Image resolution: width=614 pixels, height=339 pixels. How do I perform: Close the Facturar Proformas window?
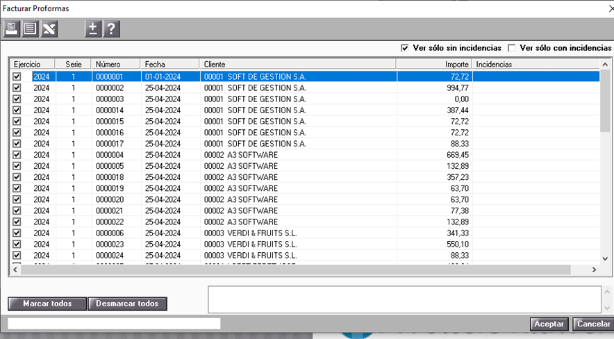(x=611, y=8)
